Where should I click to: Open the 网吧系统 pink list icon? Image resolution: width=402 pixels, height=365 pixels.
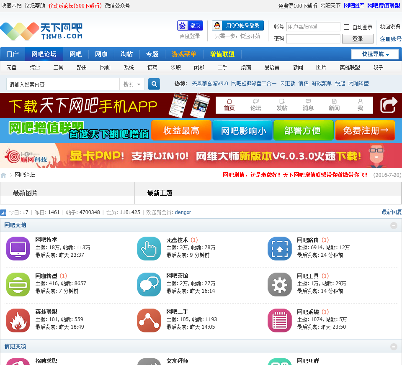click(280, 320)
